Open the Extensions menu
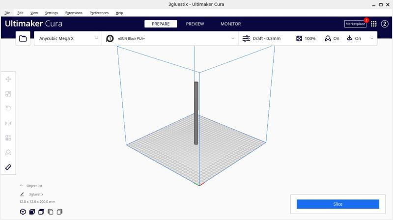 74,13
